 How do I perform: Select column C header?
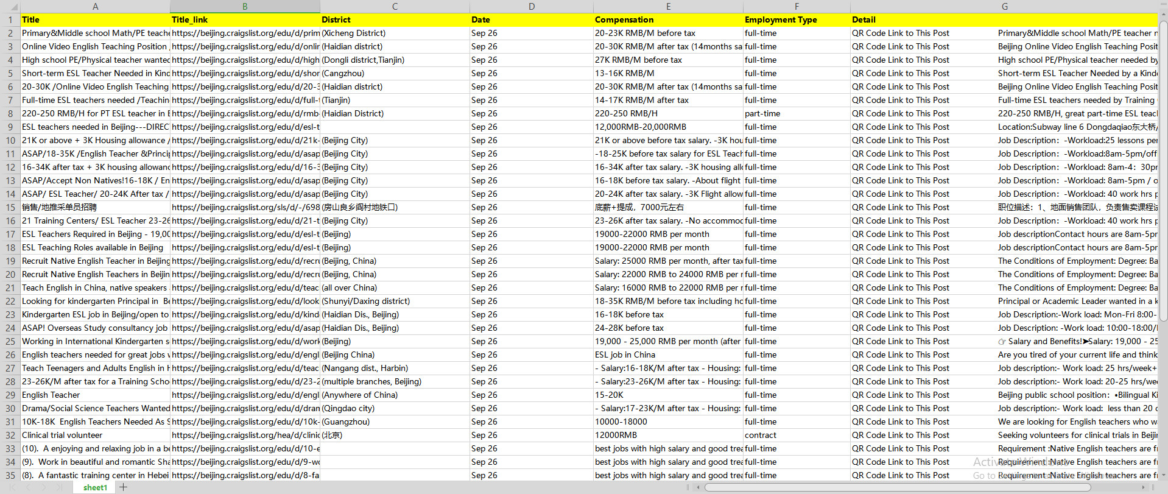(x=395, y=6)
